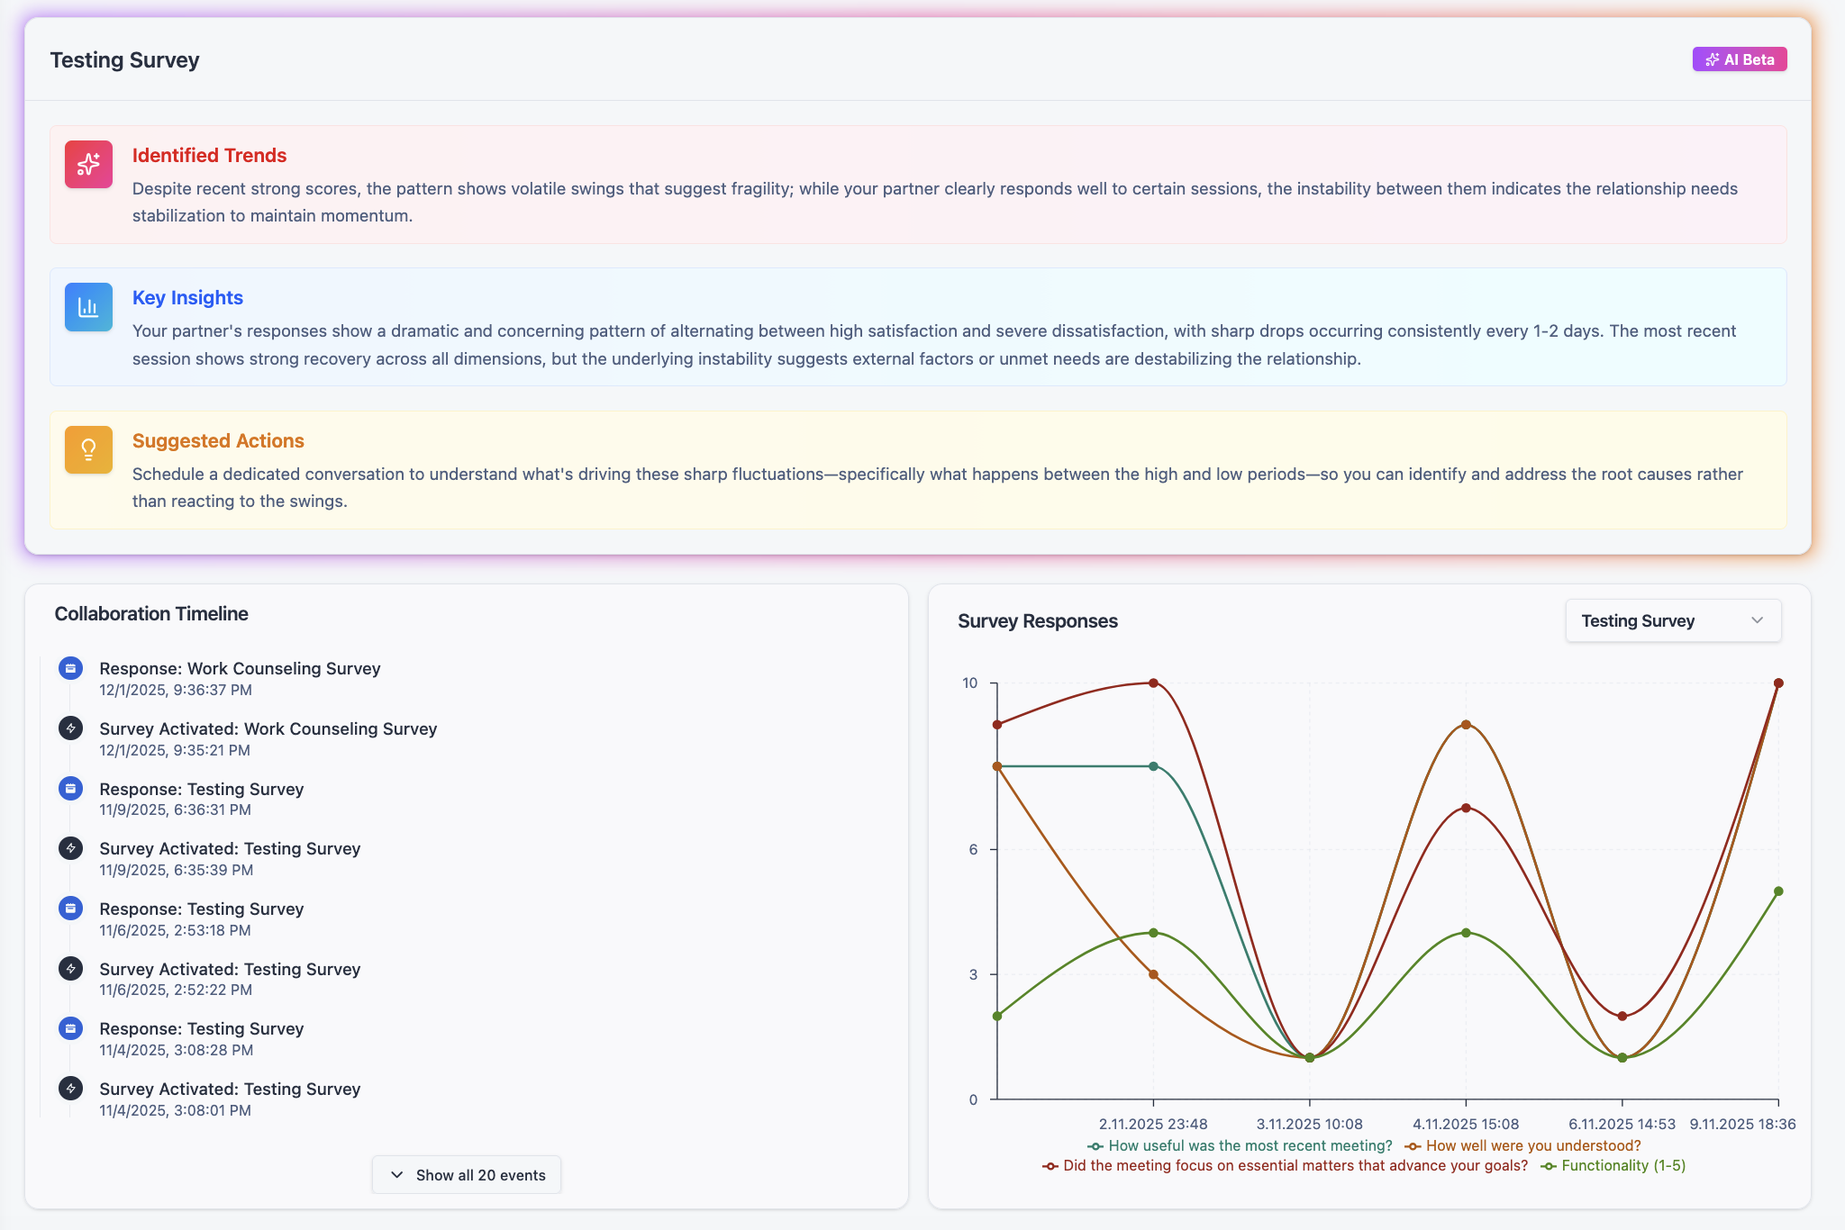
Task: Click the Work Counseling Survey response calendar icon
Action: (x=70, y=668)
